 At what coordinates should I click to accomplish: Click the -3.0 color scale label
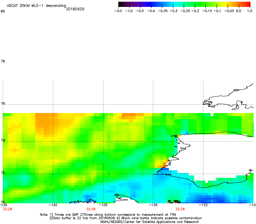click(118, 11)
